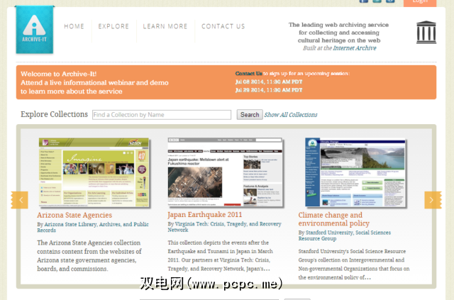
Task: Follow the Internet Archive link
Action: (x=355, y=48)
